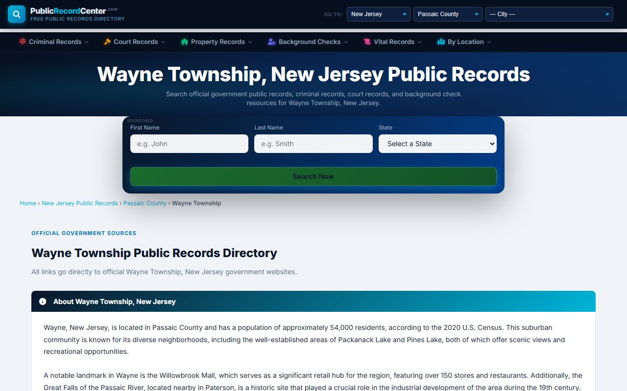Go to Home breadcrumb link

click(x=28, y=203)
